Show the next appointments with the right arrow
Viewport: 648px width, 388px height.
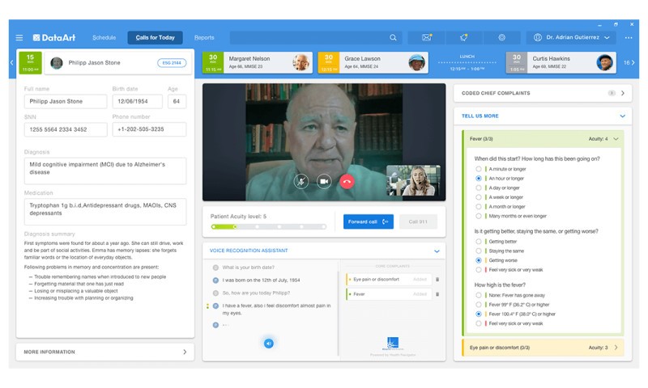click(x=633, y=63)
